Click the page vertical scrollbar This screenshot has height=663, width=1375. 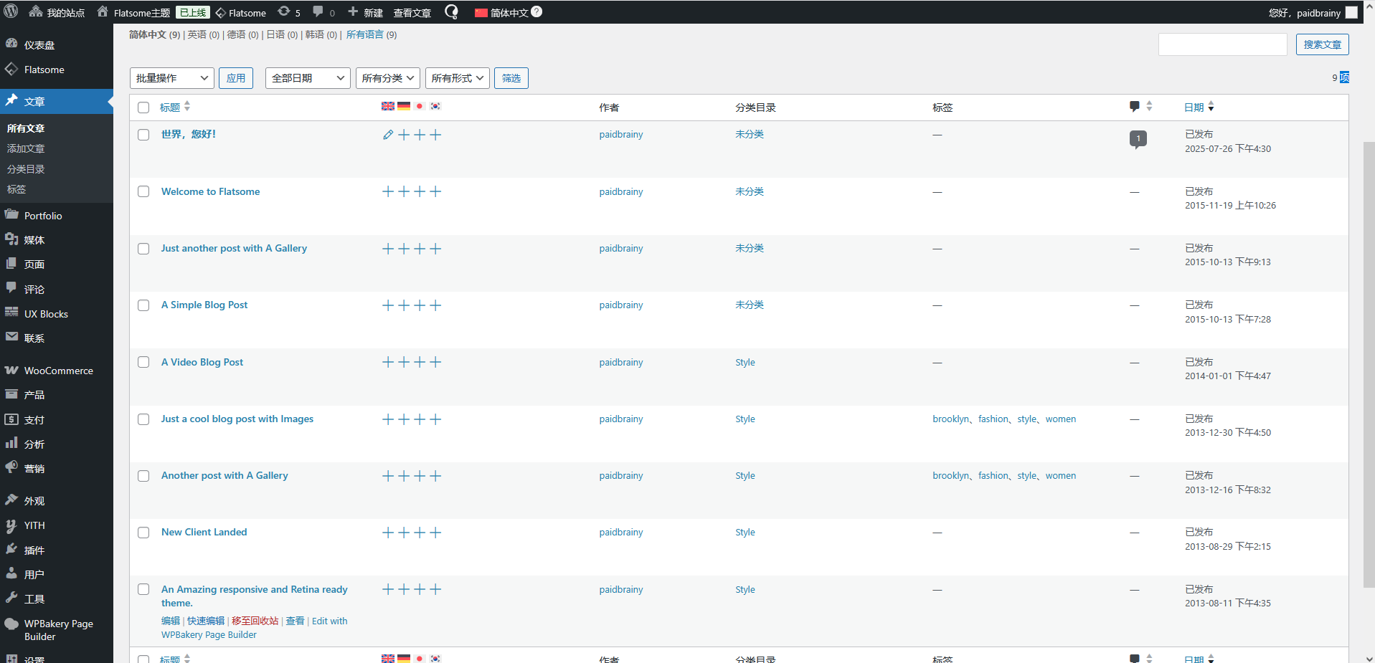click(x=1369, y=365)
